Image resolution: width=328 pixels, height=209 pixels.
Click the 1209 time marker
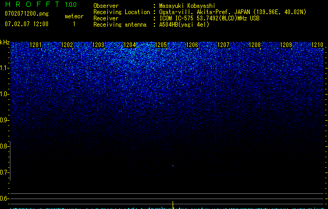(x=286, y=45)
